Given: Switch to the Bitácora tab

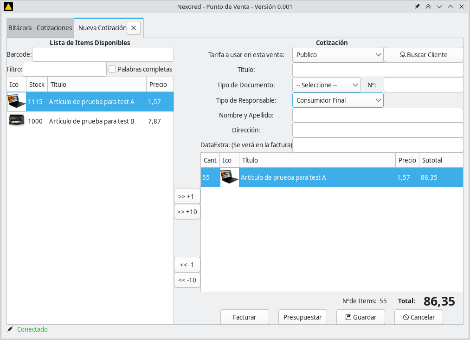Looking at the screenshot, I should point(20,28).
